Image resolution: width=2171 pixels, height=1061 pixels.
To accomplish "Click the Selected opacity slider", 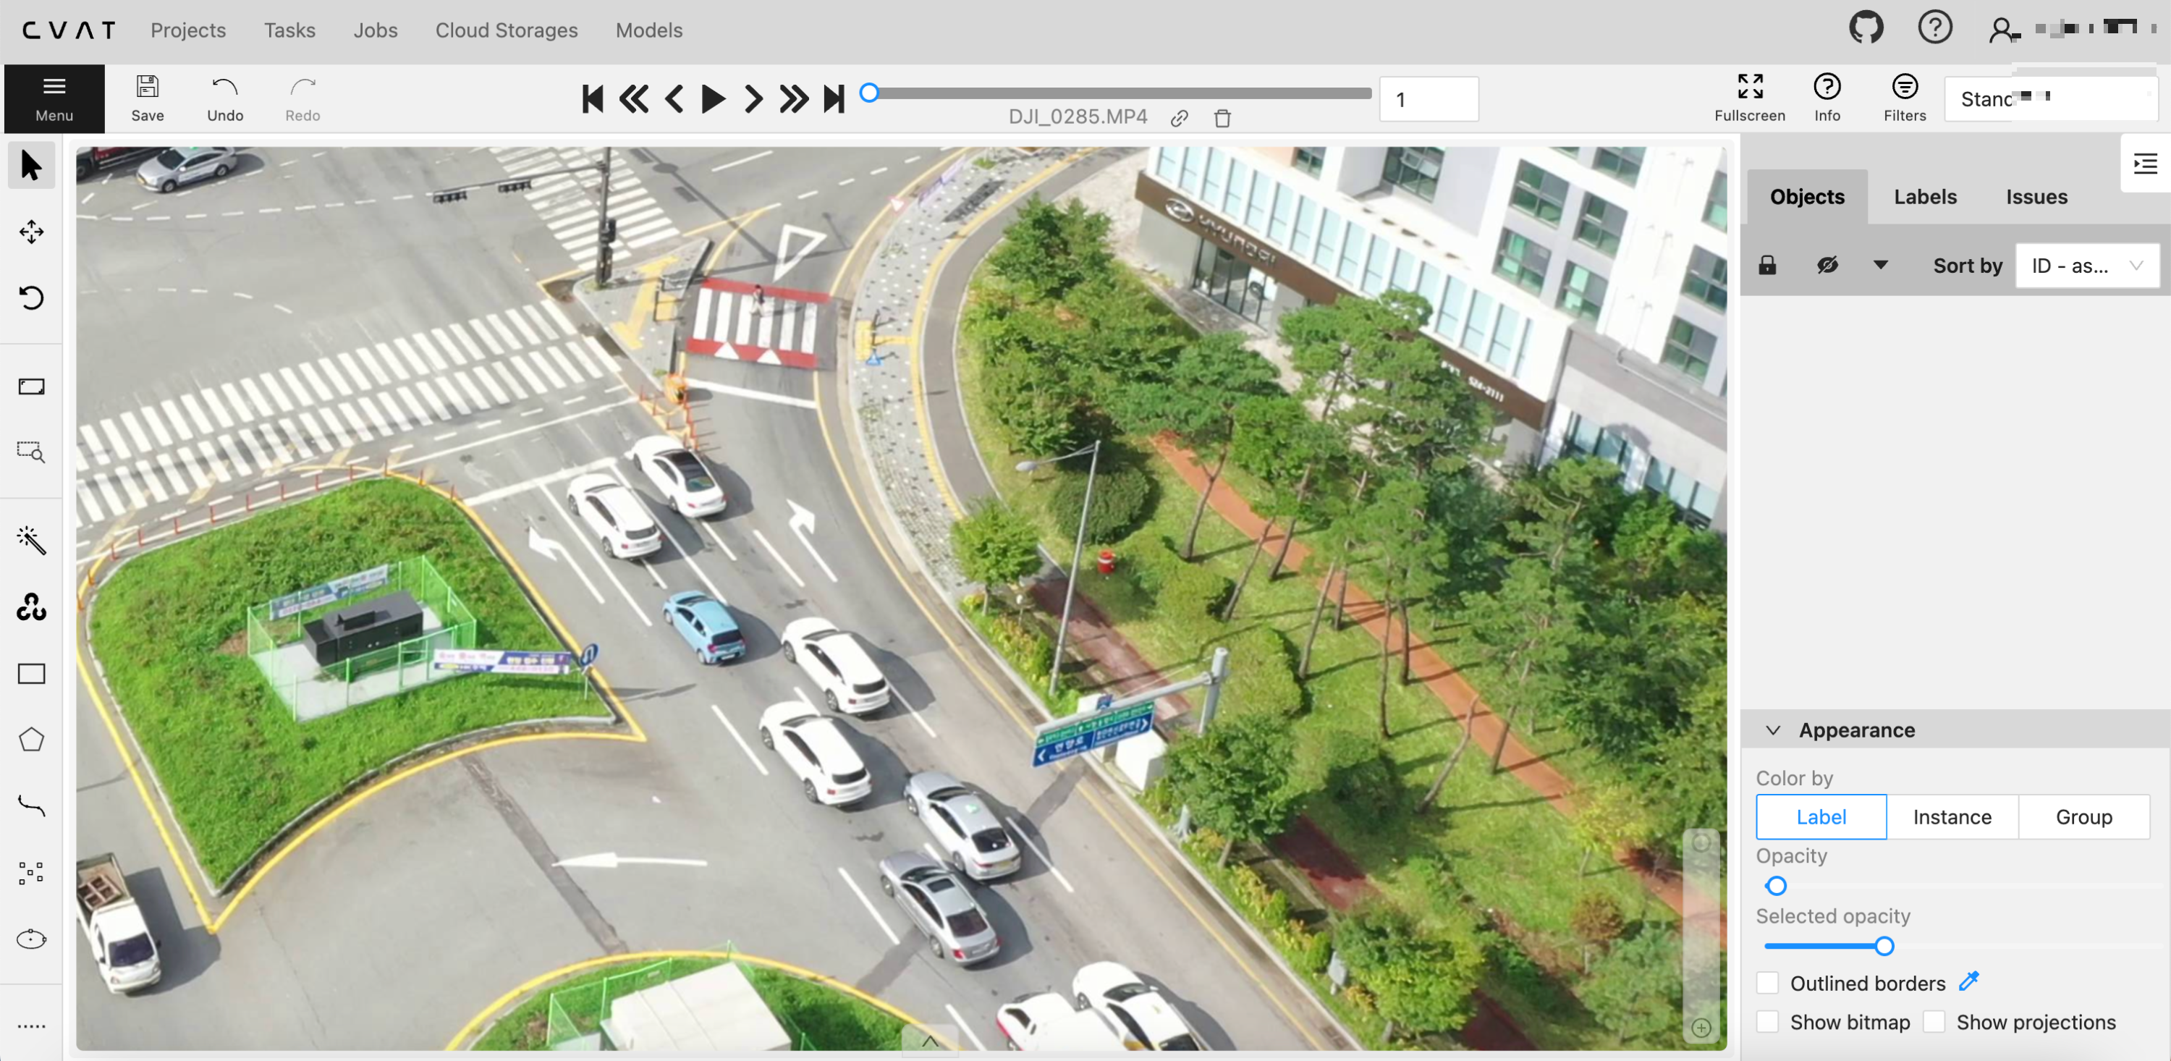I will coord(1884,947).
